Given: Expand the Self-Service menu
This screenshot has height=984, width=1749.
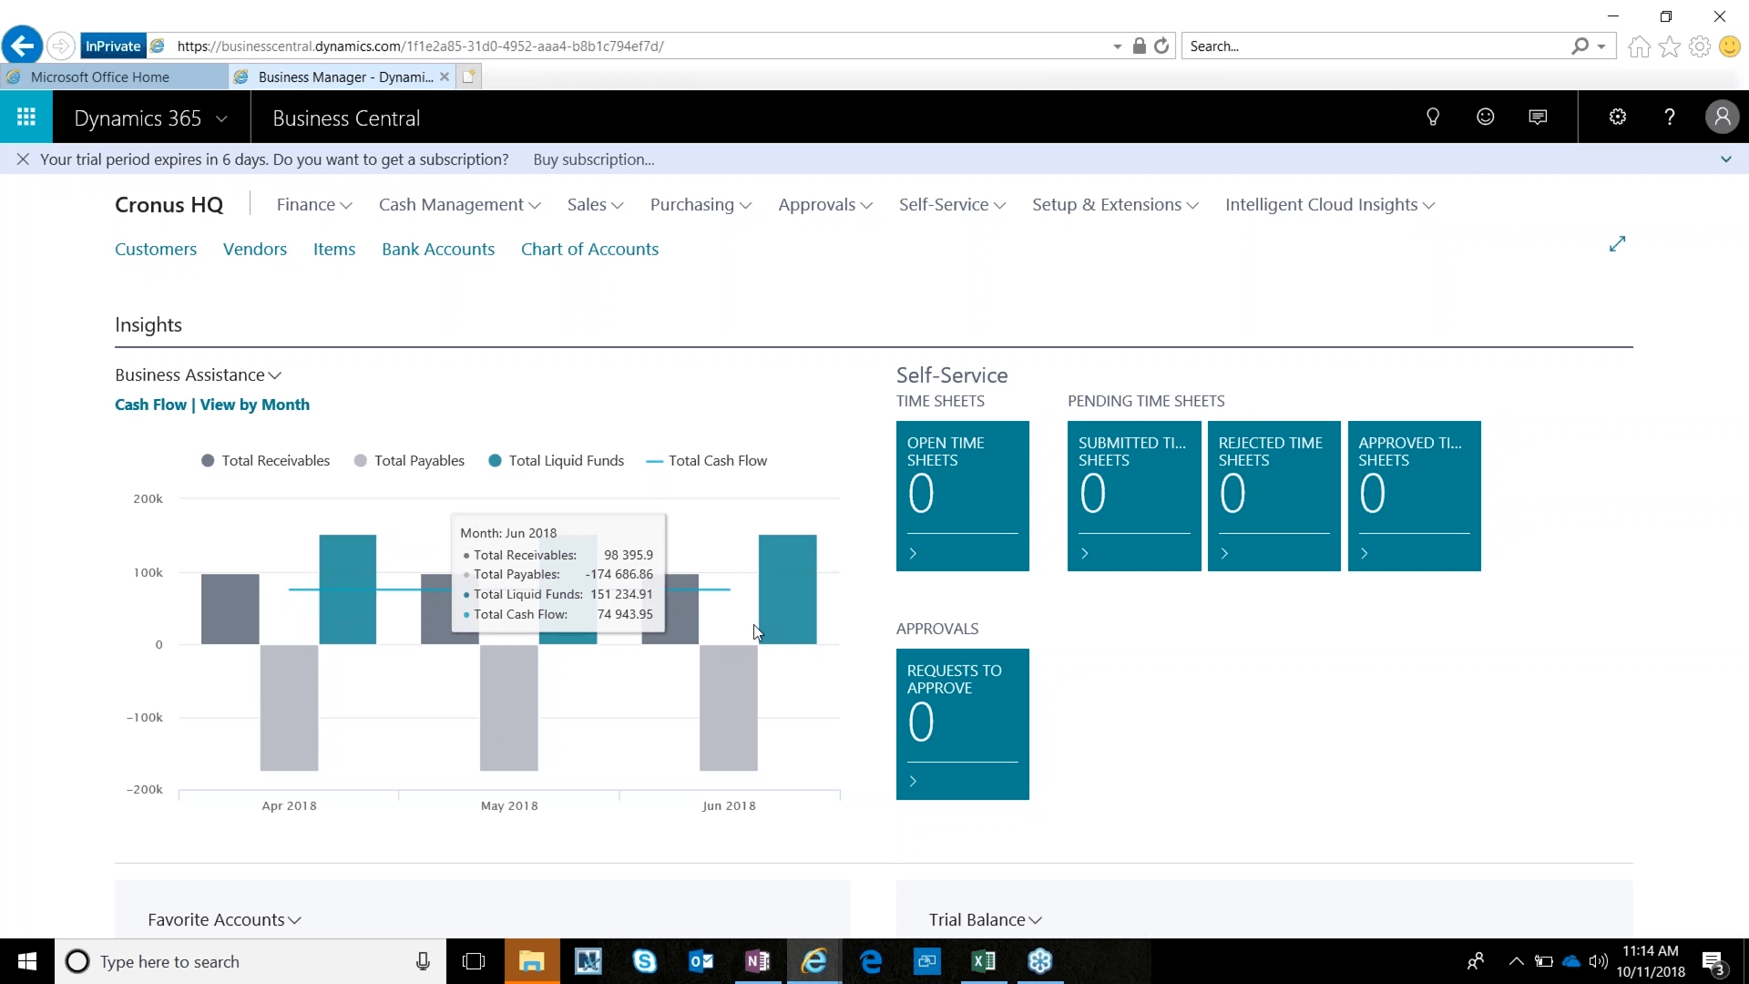Looking at the screenshot, I should (x=952, y=205).
